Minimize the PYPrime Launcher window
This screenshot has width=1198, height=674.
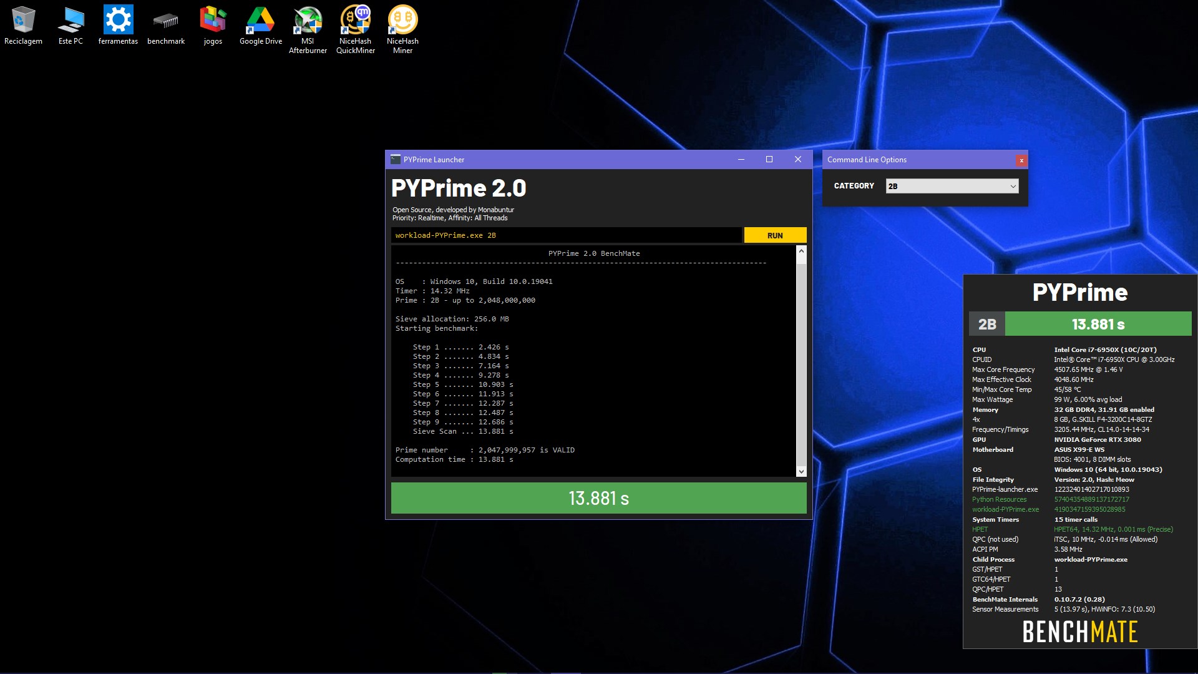(x=741, y=159)
